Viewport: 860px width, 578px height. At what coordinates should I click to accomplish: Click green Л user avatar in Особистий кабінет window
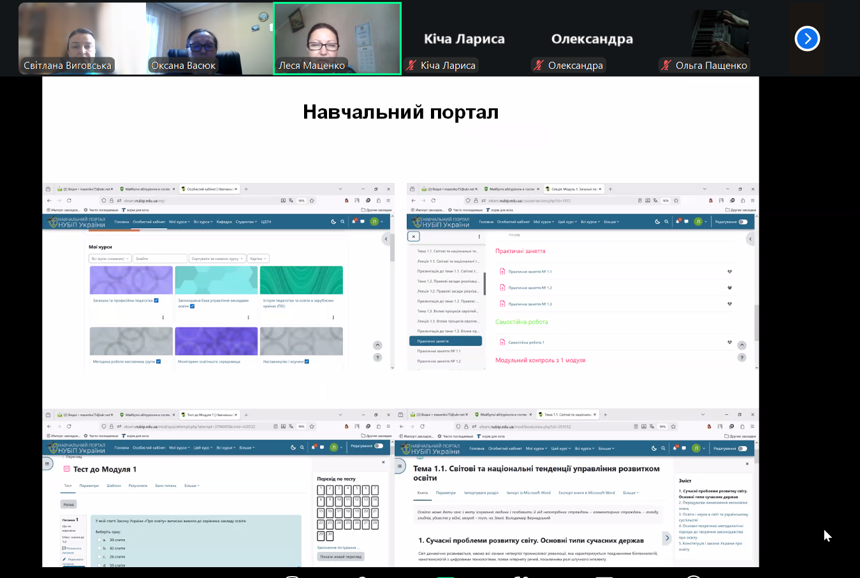click(x=374, y=222)
